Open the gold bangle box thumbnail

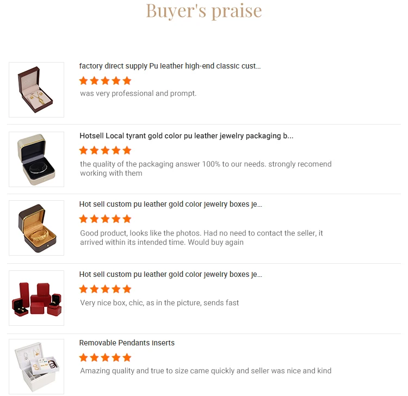[36, 159]
